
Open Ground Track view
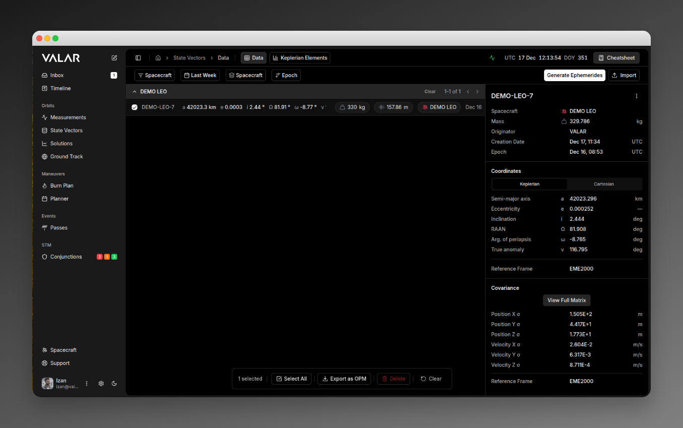pyautogui.click(x=66, y=157)
